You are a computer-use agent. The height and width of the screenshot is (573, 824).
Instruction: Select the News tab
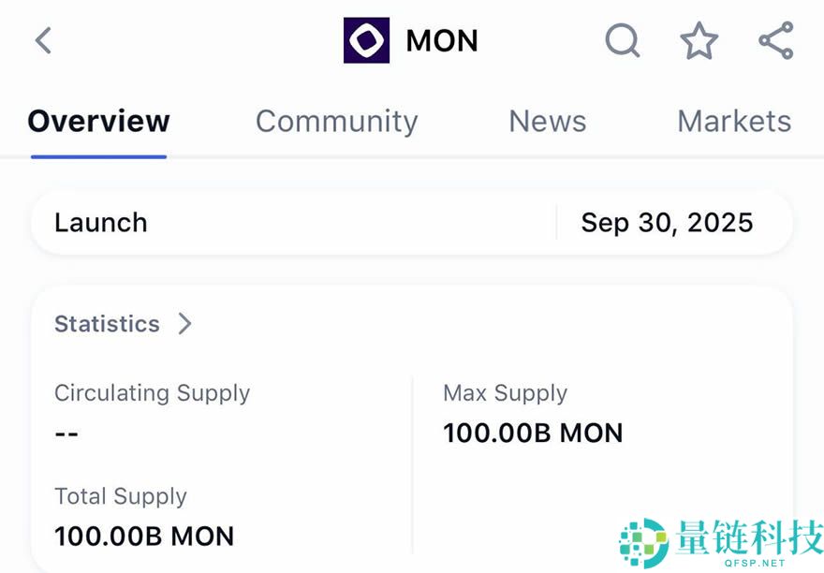tap(547, 121)
